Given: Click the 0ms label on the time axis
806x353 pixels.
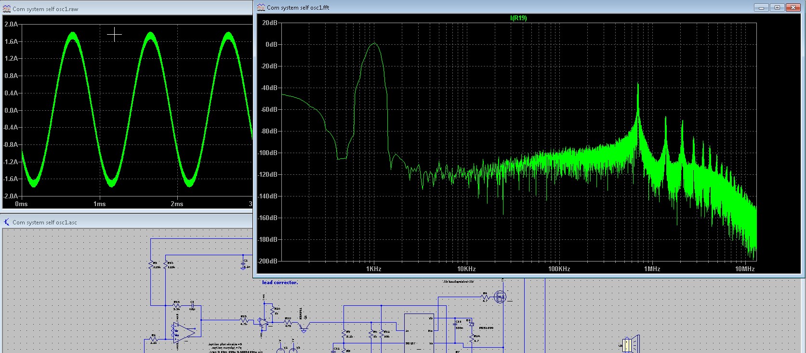Looking at the screenshot, I should click(x=21, y=204).
